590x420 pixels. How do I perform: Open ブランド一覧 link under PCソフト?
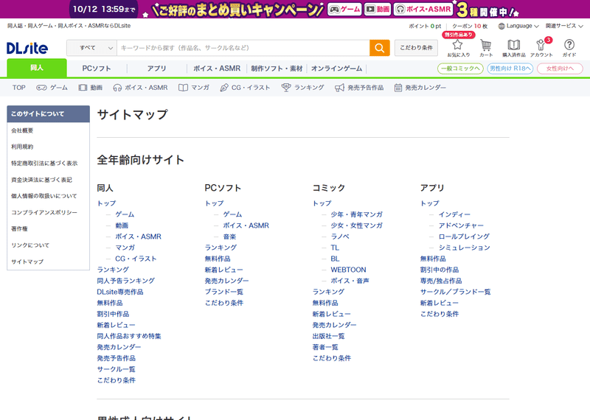(224, 292)
